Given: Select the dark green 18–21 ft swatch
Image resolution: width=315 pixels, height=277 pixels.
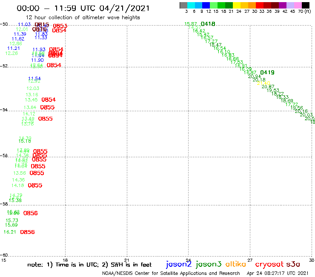Looking at the screenshot, I should coord(229,5).
